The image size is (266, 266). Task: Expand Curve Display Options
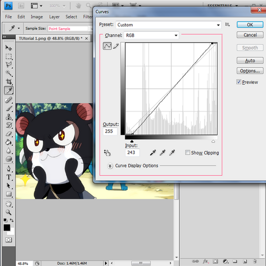point(110,166)
